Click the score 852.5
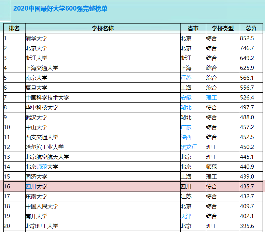 [247, 38]
